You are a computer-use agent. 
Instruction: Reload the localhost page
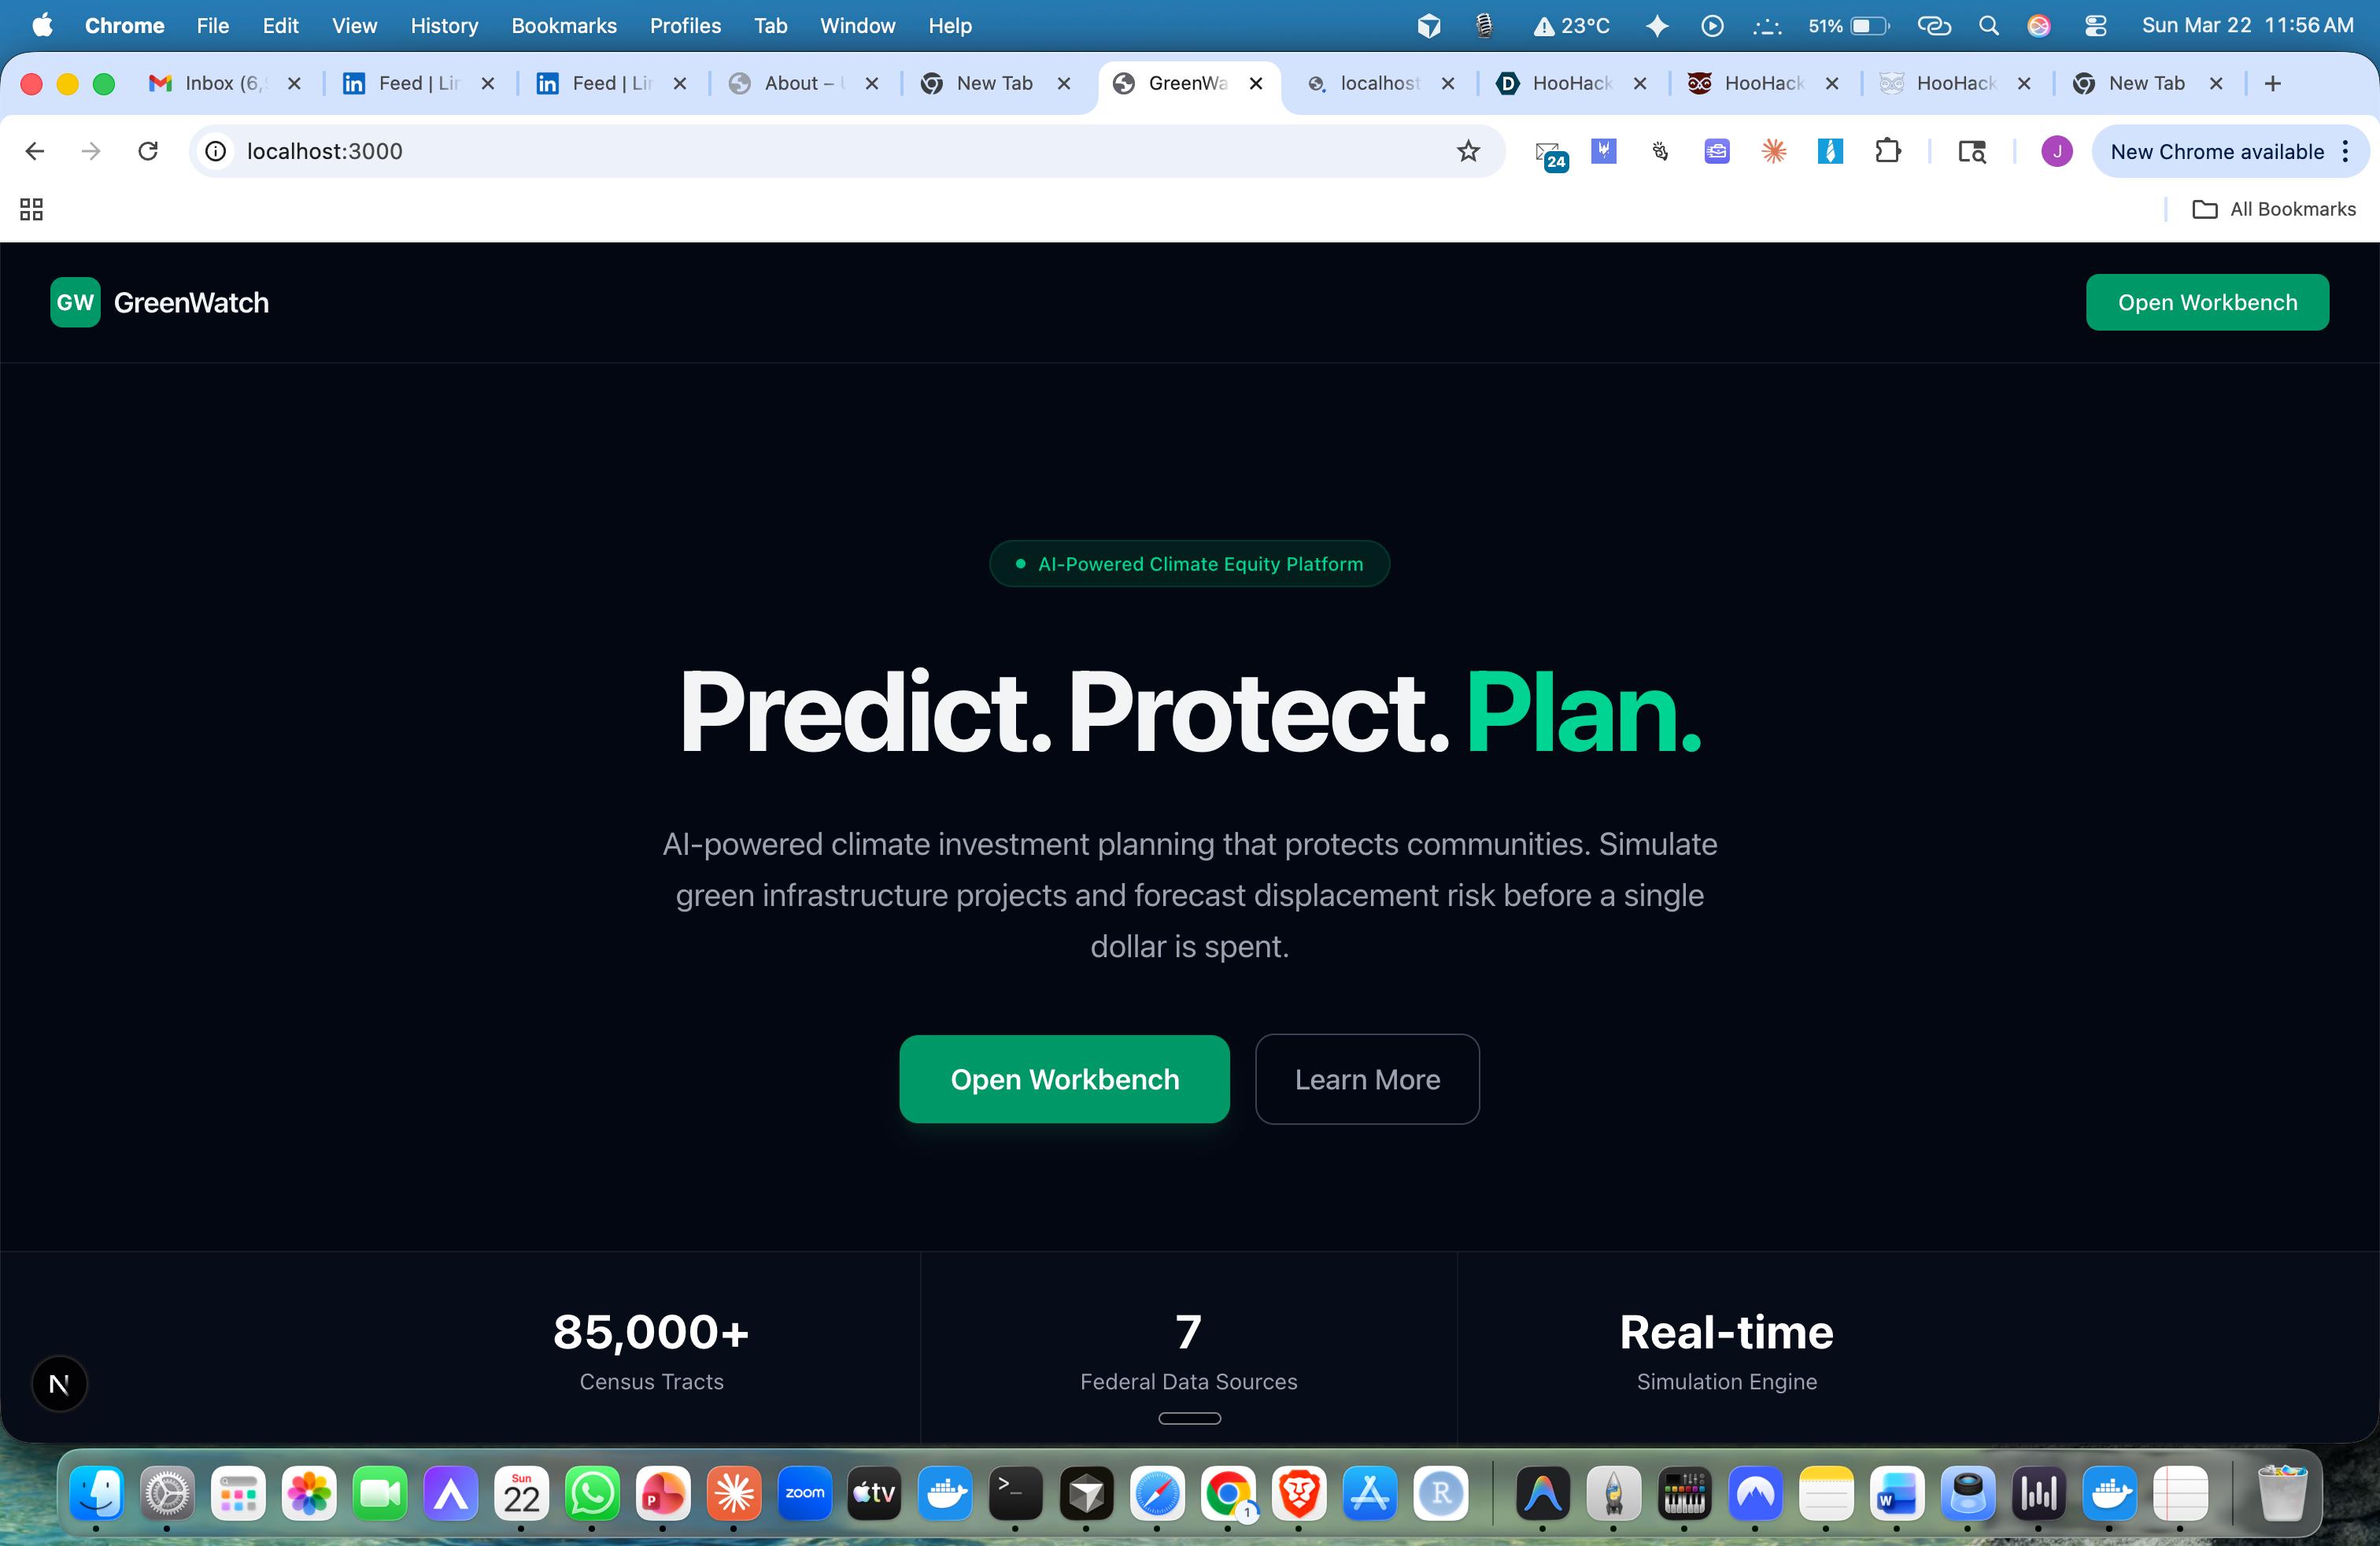[148, 151]
